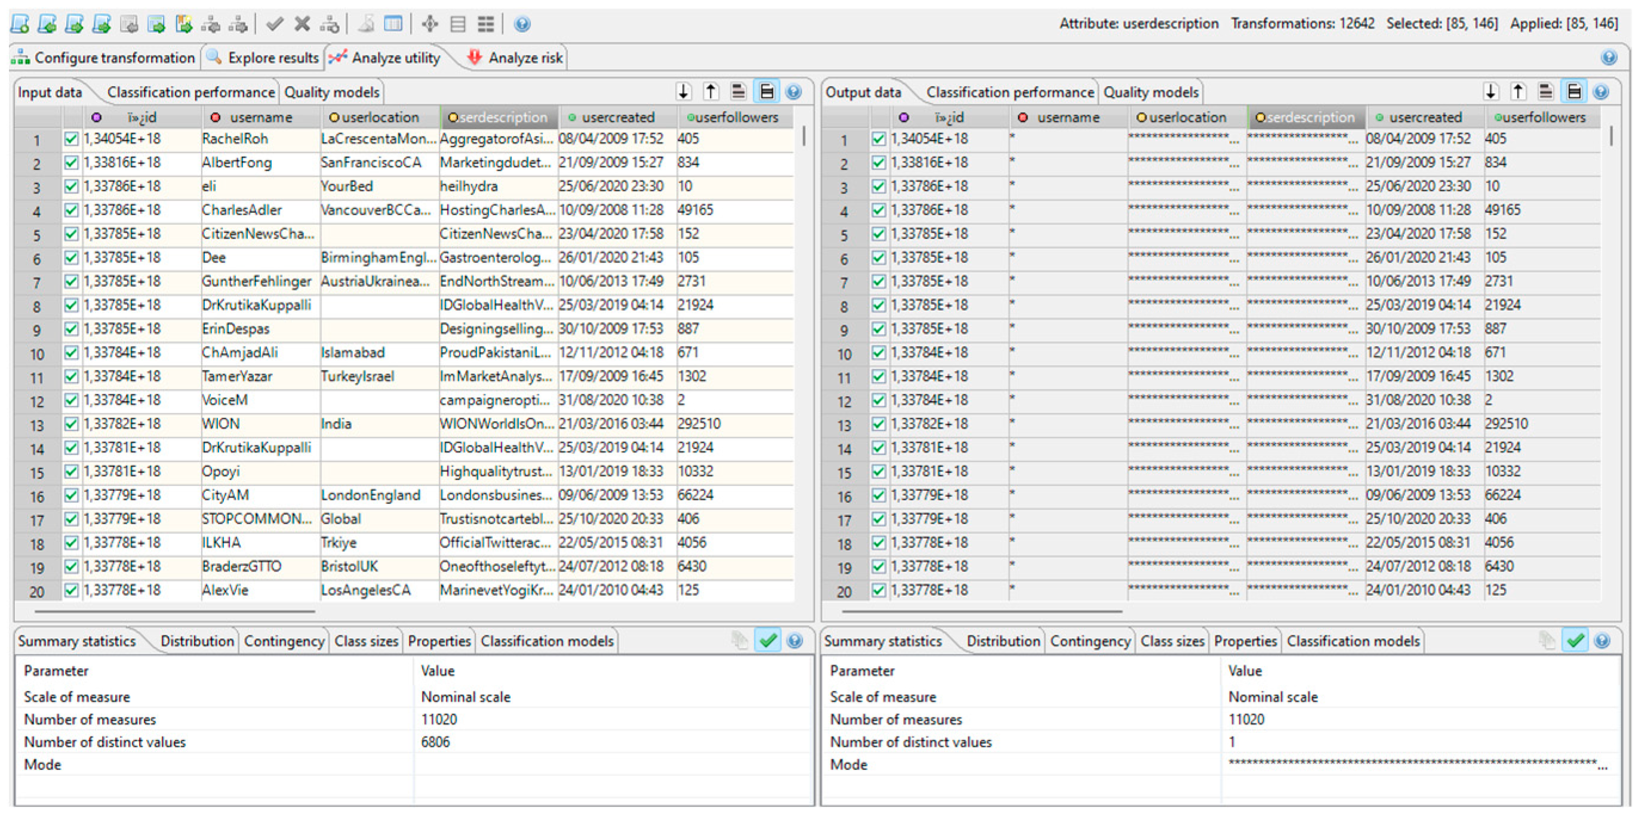Image resolution: width=1641 pixels, height=819 pixels.
Task: Click the apply transformation checkmark icon
Action: 275,24
